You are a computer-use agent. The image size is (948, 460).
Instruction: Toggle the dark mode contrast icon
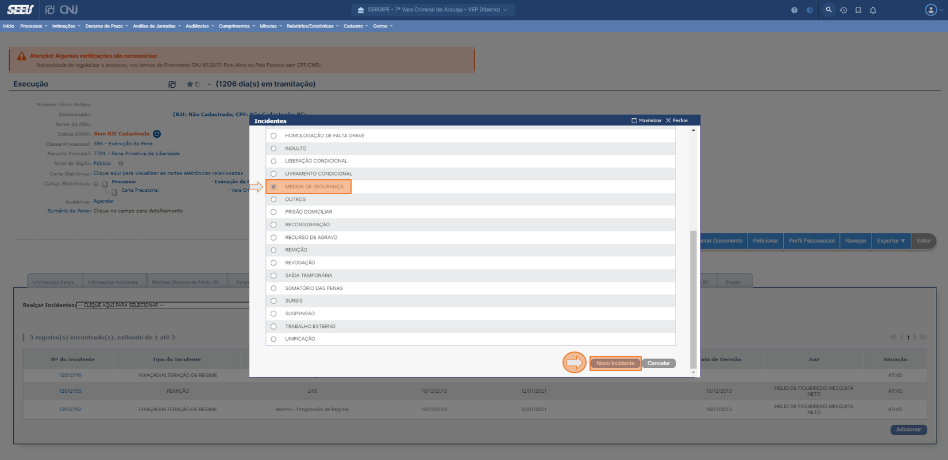point(810,10)
